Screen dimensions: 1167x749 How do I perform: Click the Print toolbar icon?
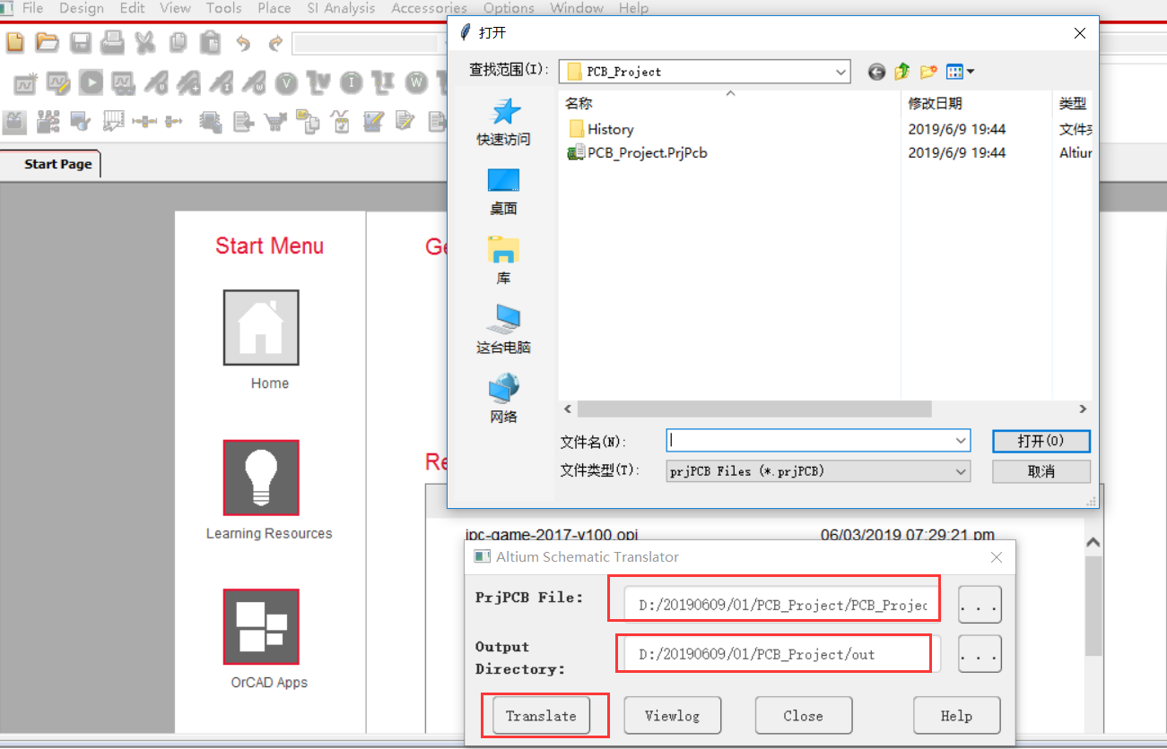click(x=112, y=42)
